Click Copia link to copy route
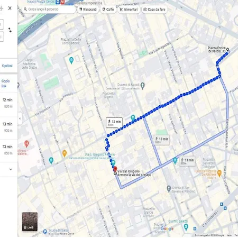Screen dimensions: 238x238 click(5, 84)
